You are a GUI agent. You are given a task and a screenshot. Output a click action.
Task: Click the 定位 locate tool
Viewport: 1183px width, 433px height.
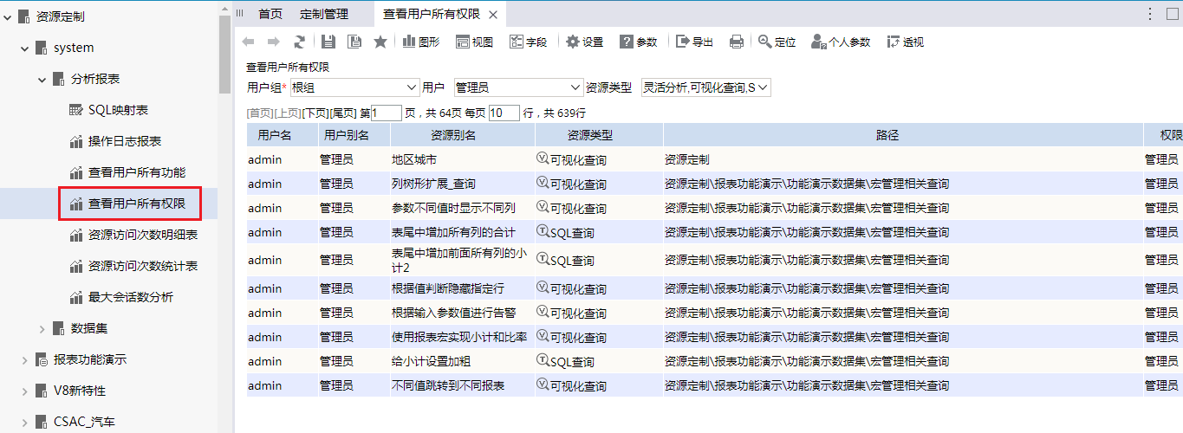point(777,42)
